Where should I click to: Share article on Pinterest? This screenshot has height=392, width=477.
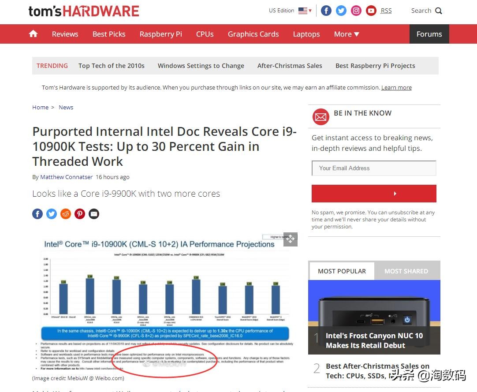pyautogui.click(x=80, y=214)
